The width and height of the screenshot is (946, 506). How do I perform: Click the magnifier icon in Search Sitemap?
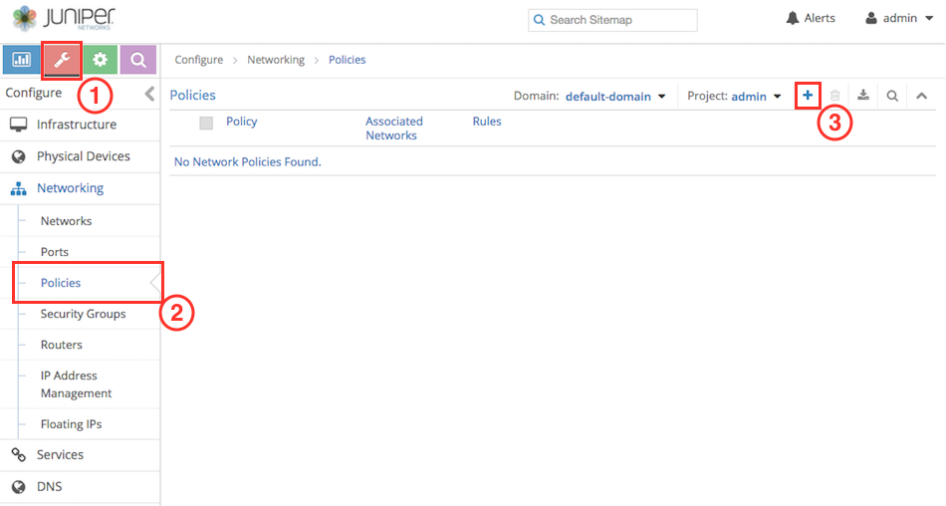pos(539,20)
